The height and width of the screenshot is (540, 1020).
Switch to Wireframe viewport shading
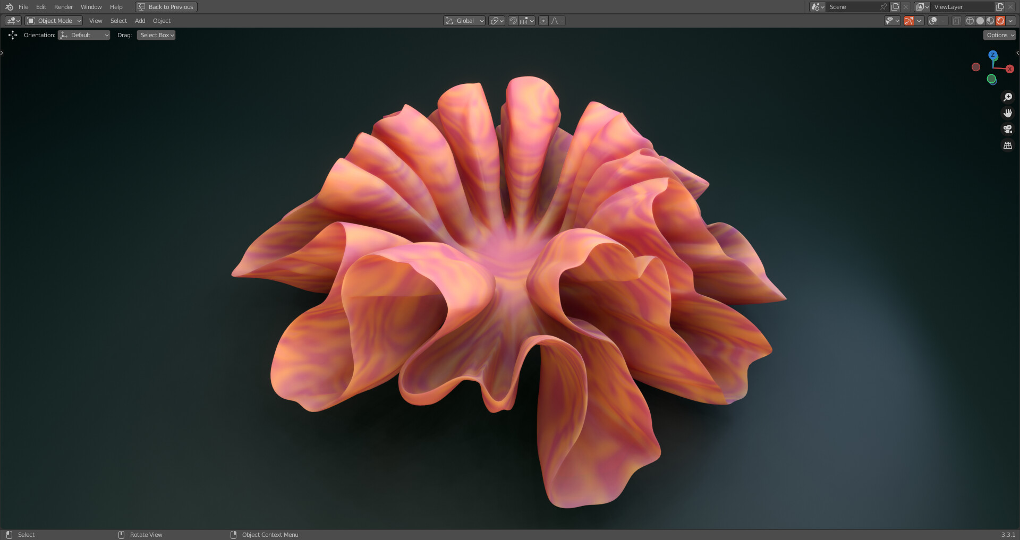(x=970, y=21)
